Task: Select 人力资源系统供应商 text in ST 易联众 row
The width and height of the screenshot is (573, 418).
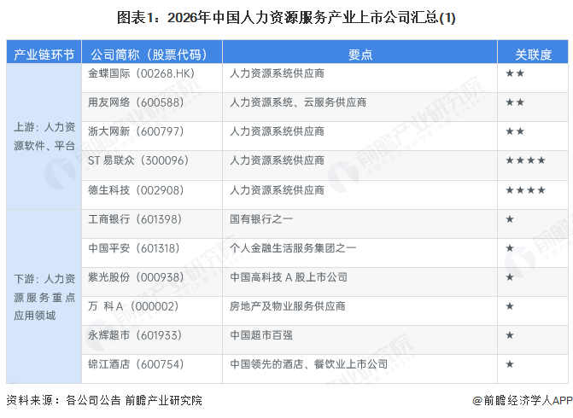Action: (277, 160)
